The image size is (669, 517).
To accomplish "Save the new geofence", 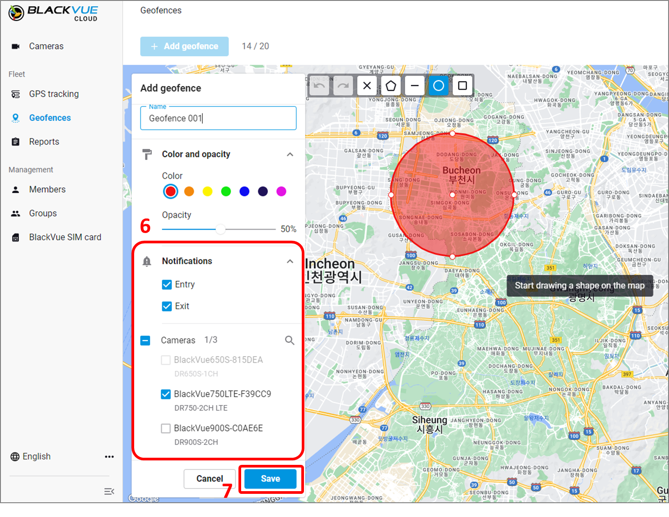I will pos(271,479).
